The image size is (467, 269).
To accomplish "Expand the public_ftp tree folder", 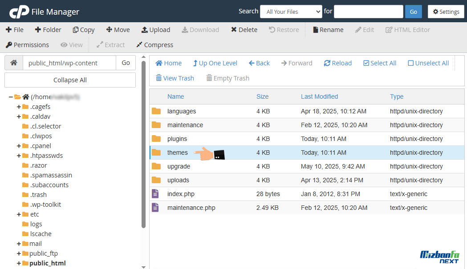I will (19, 253).
